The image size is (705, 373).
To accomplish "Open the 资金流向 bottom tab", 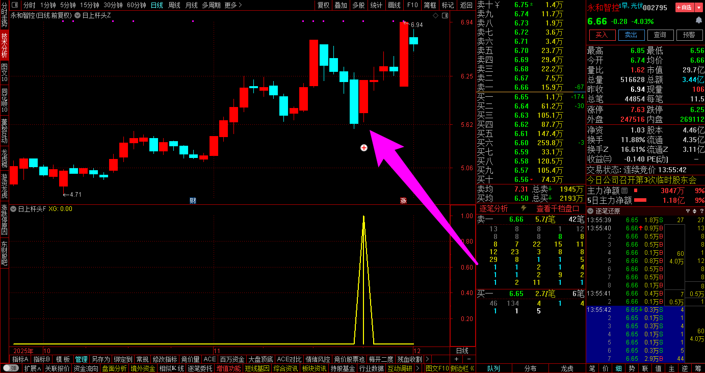I will pos(86,368).
